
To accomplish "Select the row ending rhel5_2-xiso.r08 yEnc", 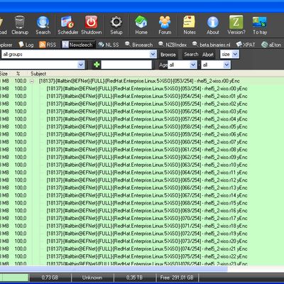I will point(142,150).
